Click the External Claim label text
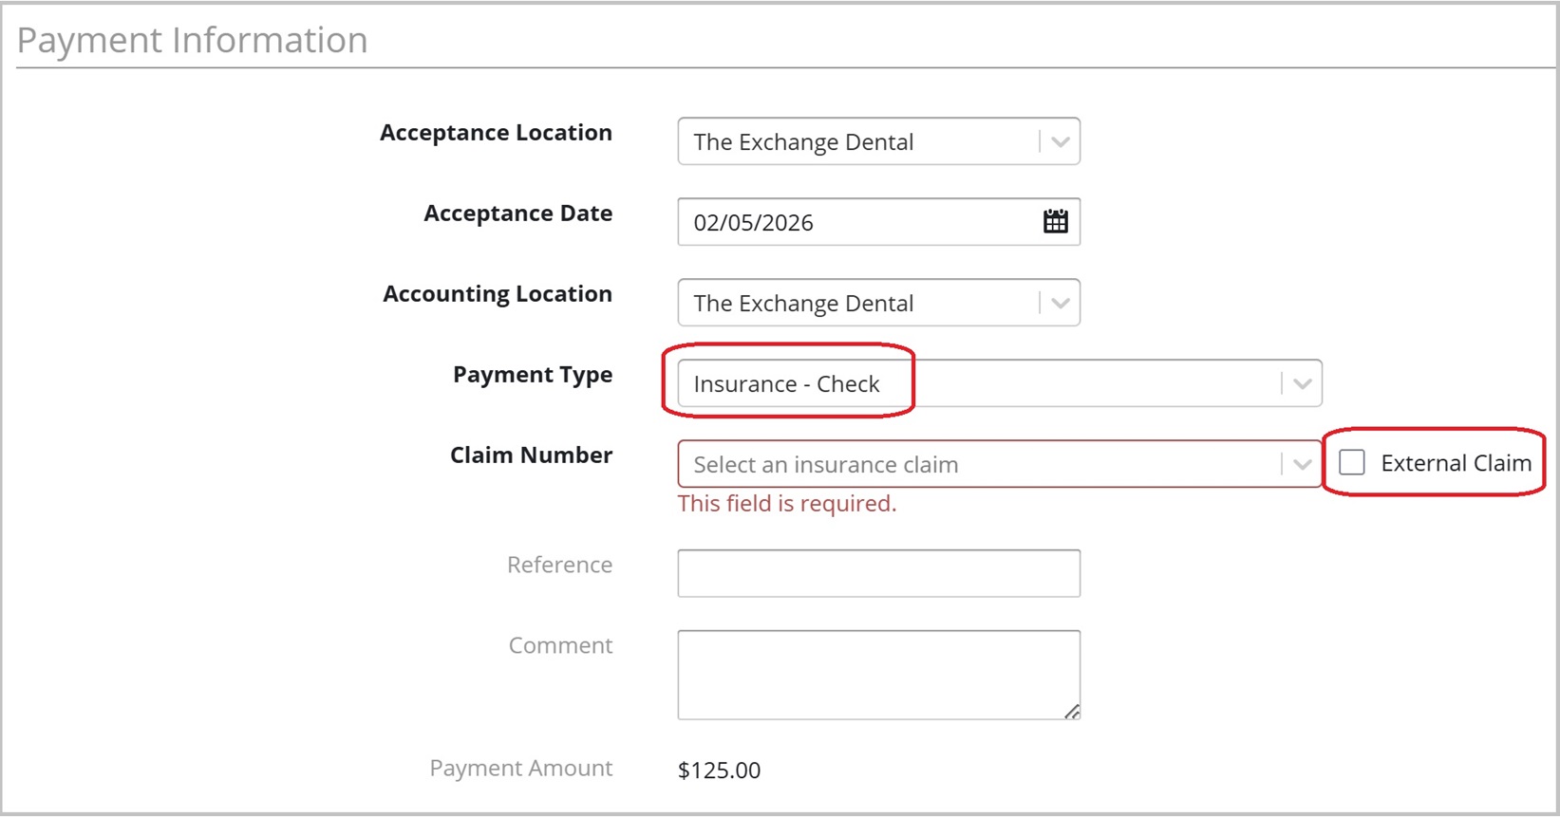Viewport: 1560px width, 817px height. pyautogui.click(x=1456, y=463)
